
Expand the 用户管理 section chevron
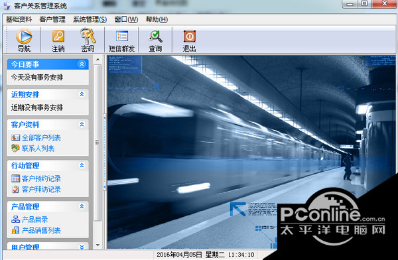tap(82, 247)
